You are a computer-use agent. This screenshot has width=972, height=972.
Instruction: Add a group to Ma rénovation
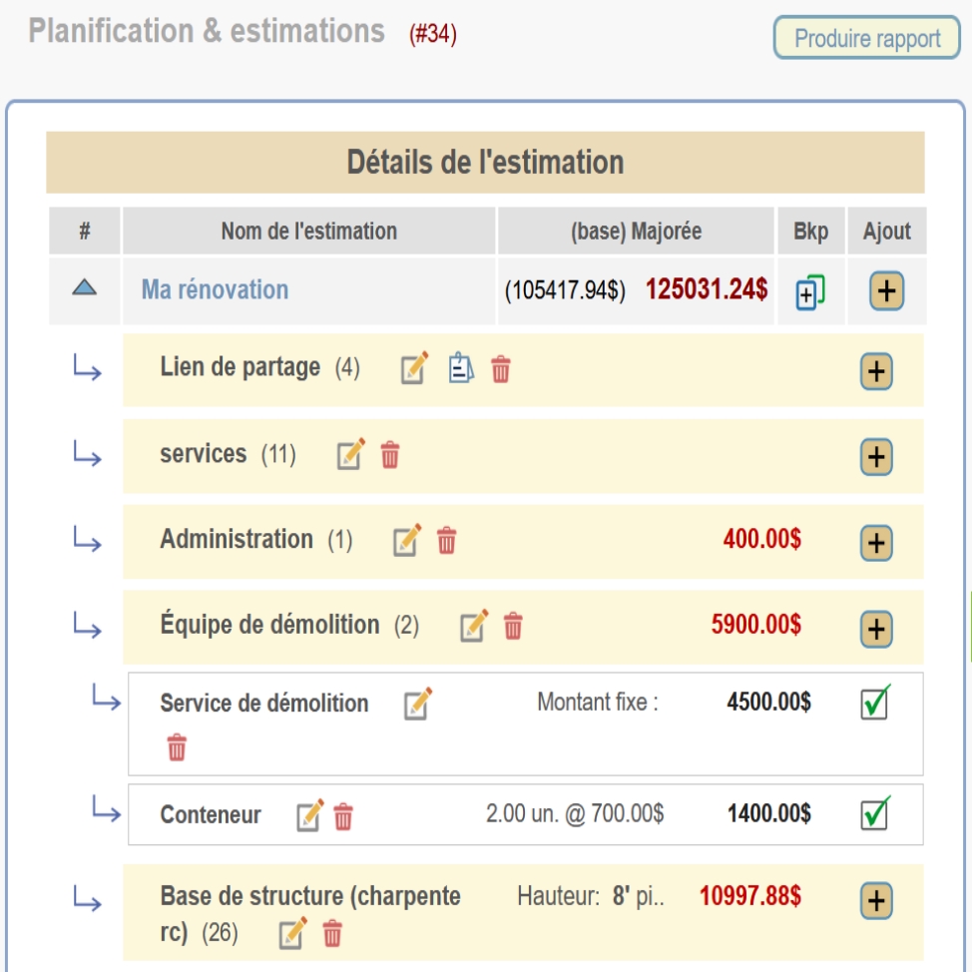pos(886,290)
